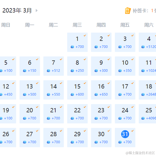Click the ore icon on day 28

coord(48,142)
